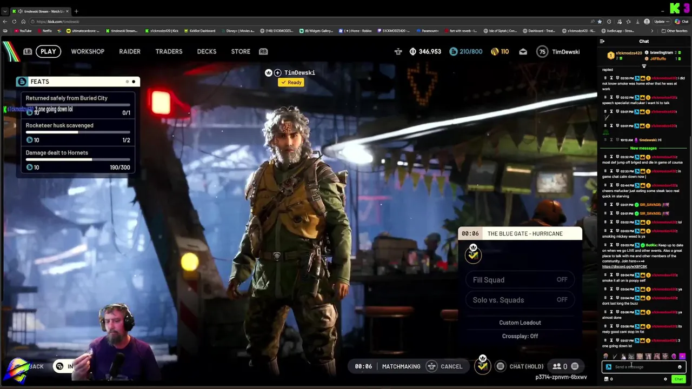
Task: Click Rocketeer husk scavenged progress bar
Action: pos(78,132)
